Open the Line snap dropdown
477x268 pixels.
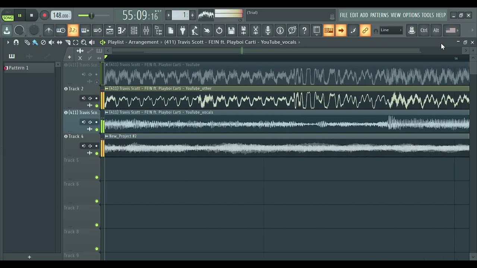pos(391,30)
